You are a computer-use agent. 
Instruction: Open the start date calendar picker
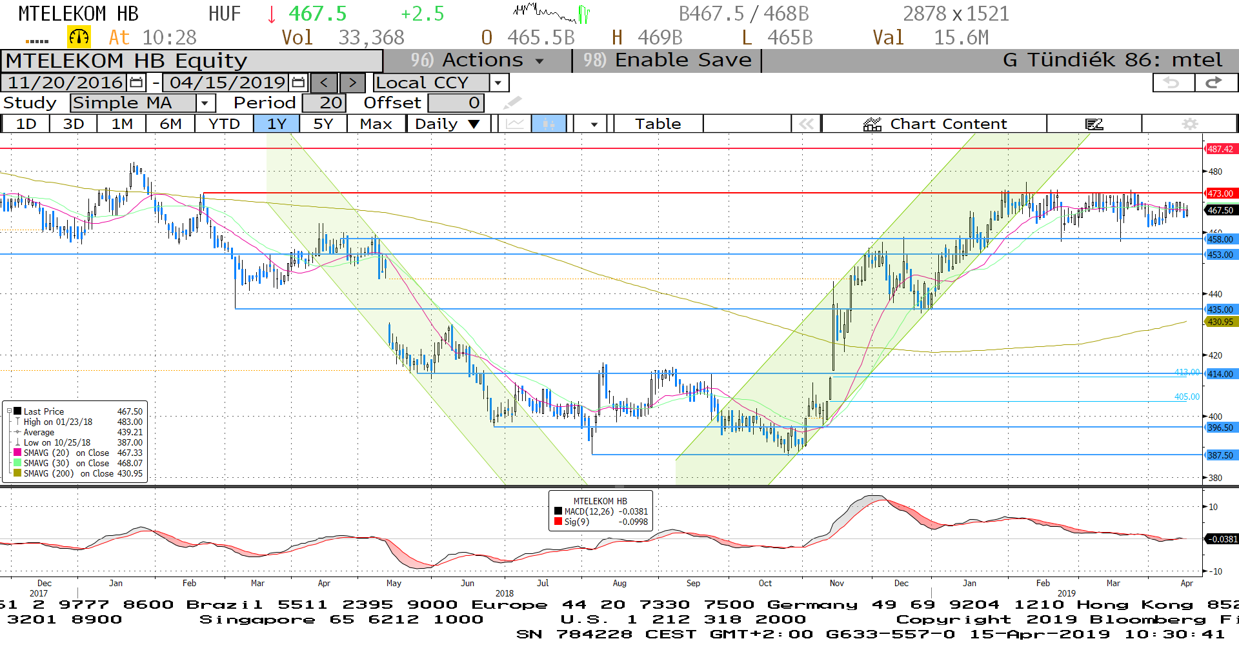tap(136, 83)
